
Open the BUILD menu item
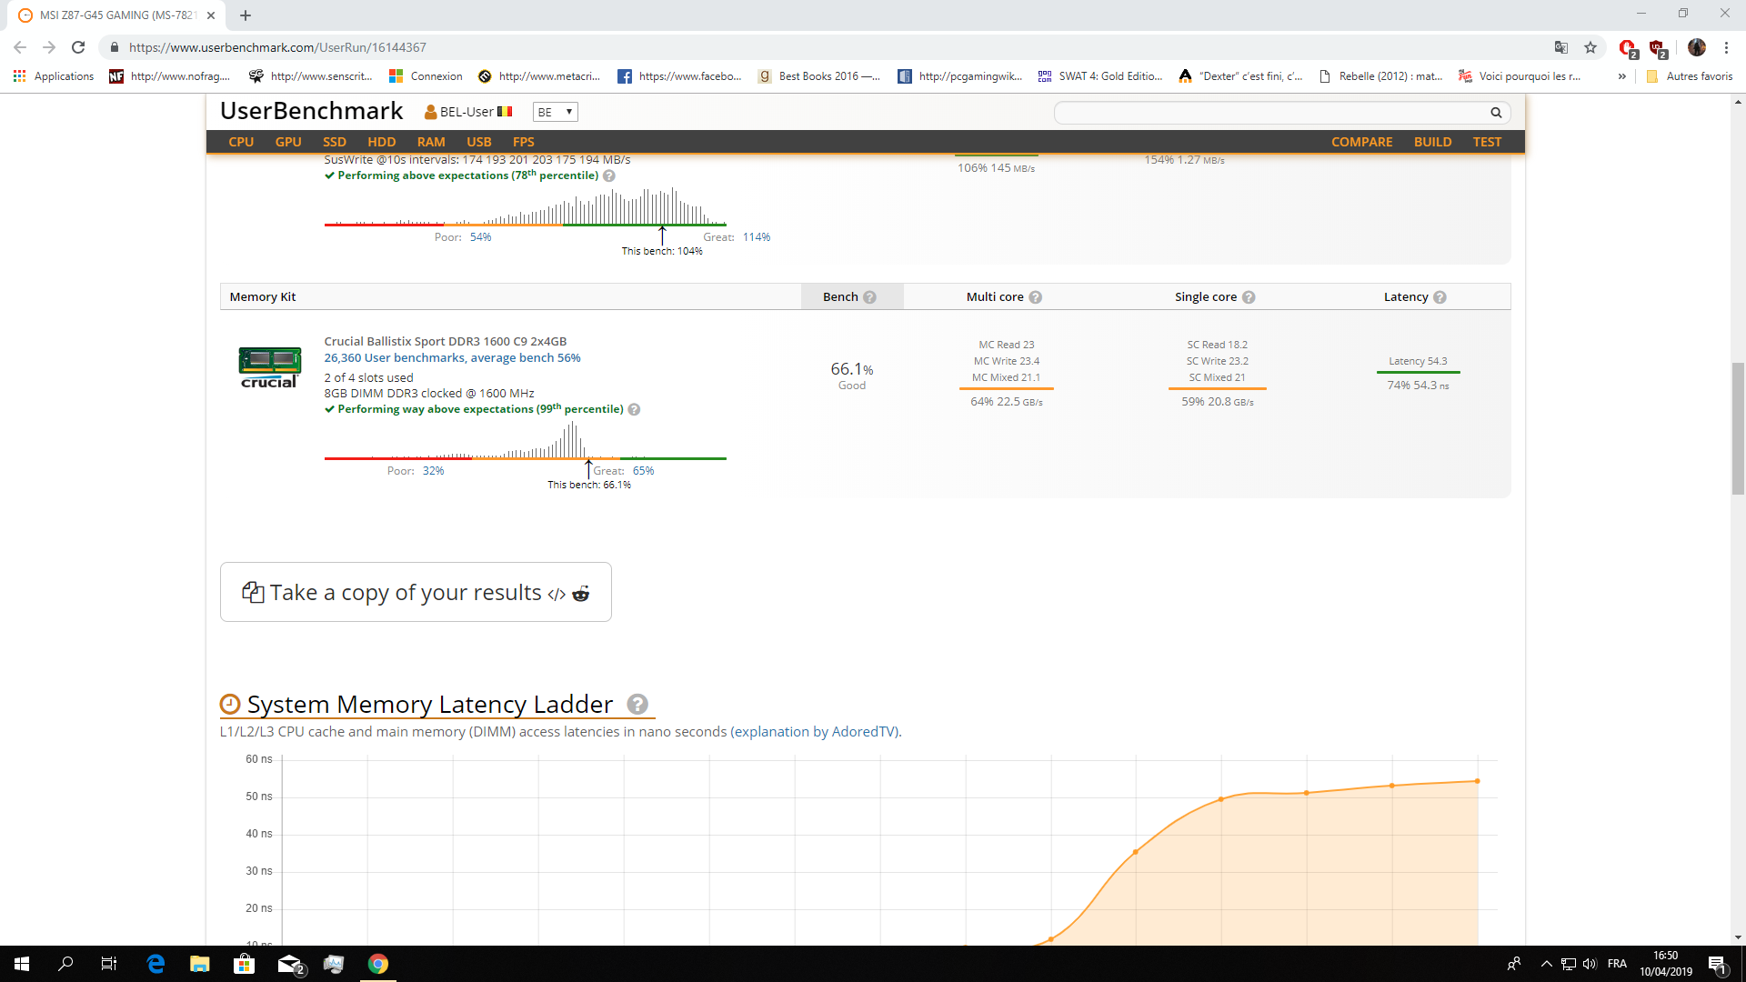click(1433, 142)
